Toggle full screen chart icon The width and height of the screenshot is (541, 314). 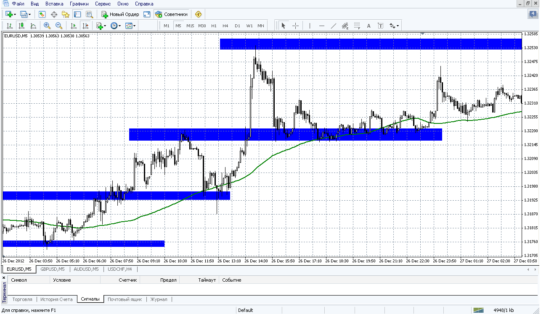click(x=147, y=14)
